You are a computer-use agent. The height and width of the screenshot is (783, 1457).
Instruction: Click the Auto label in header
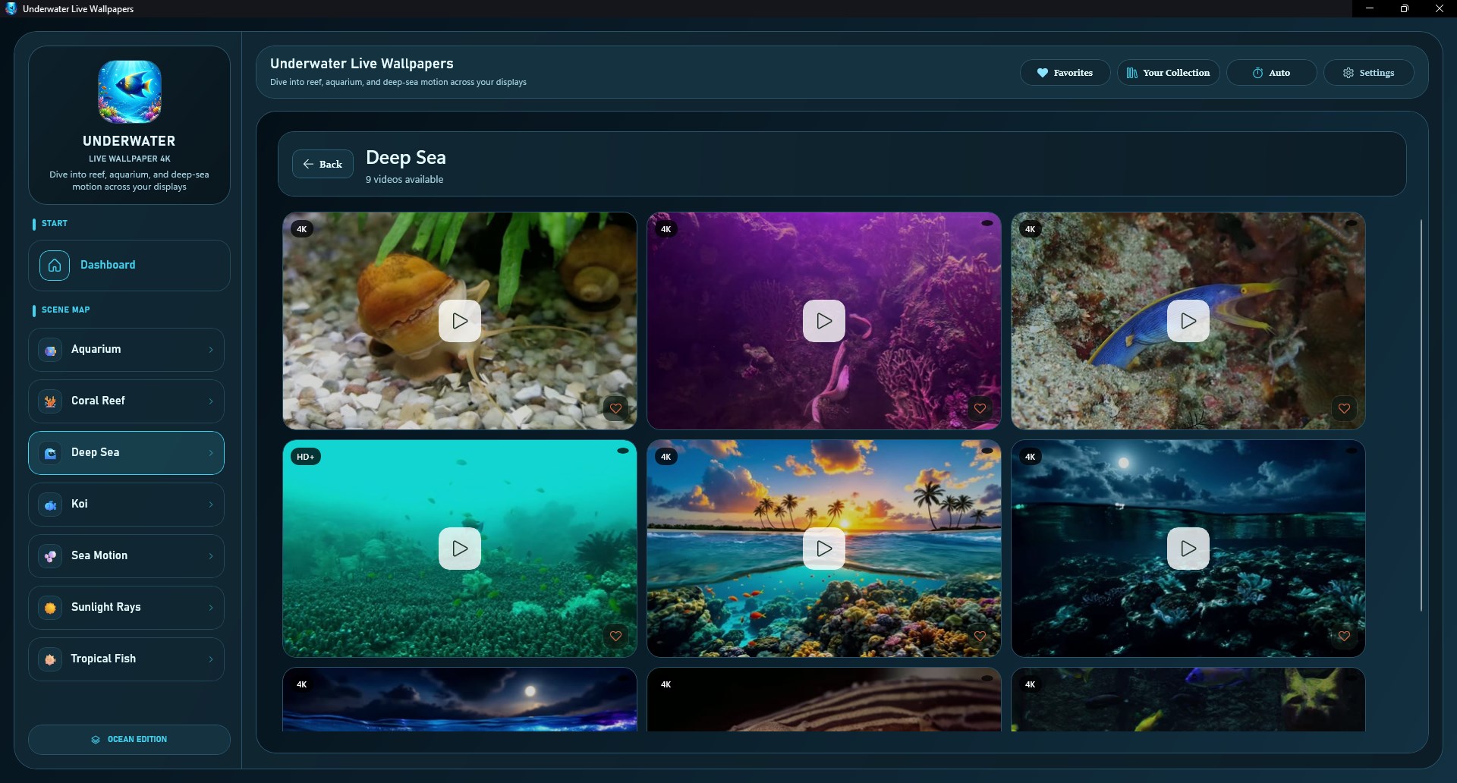click(x=1279, y=73)
